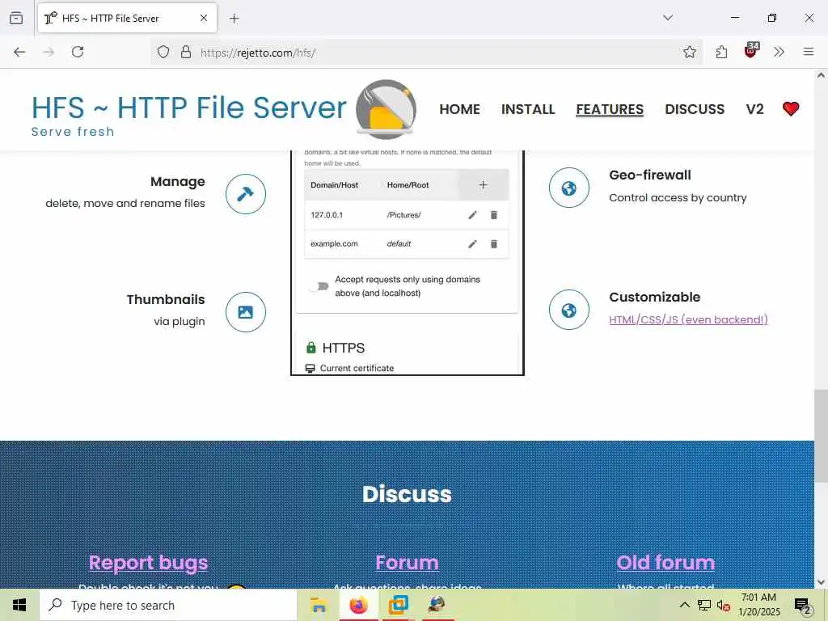Click the Geo-firewall globe icon

point(568,188)
